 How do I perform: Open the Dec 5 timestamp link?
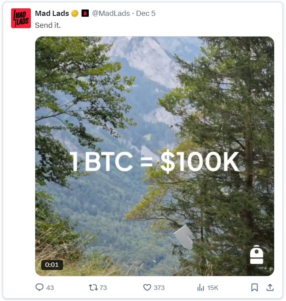(x=146, y=14)
